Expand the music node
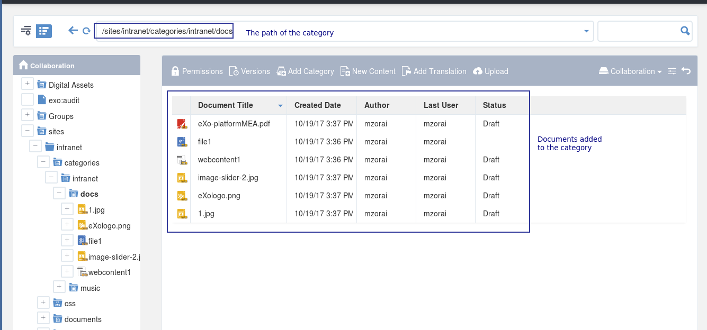The width and height of the screenshot is (707, 330). point(59,287)
